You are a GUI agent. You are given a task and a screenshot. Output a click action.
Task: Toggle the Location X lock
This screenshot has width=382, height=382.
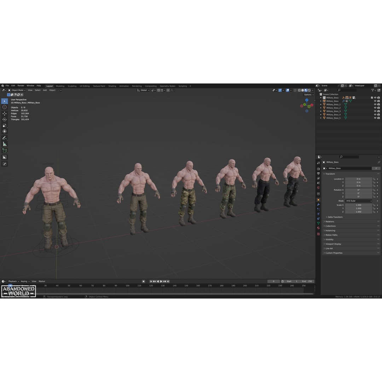coord(374,179)
